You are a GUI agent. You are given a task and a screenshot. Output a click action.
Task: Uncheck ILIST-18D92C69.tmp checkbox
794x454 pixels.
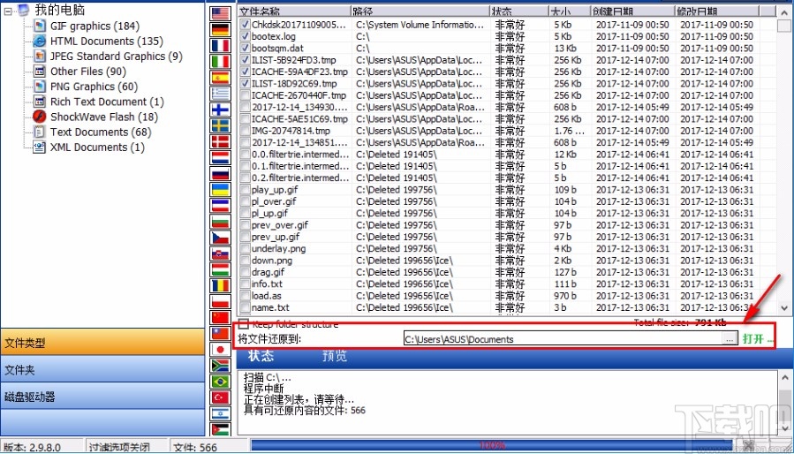coord(245,83)
